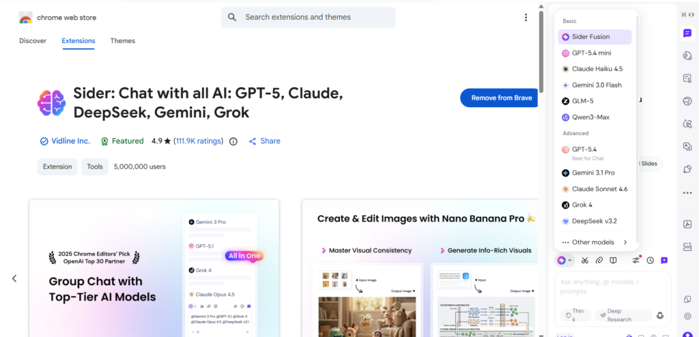Click the purple chat icon in Sider sidebar
Viewport: 699px width, 337px height.
(x=687, y=33)
